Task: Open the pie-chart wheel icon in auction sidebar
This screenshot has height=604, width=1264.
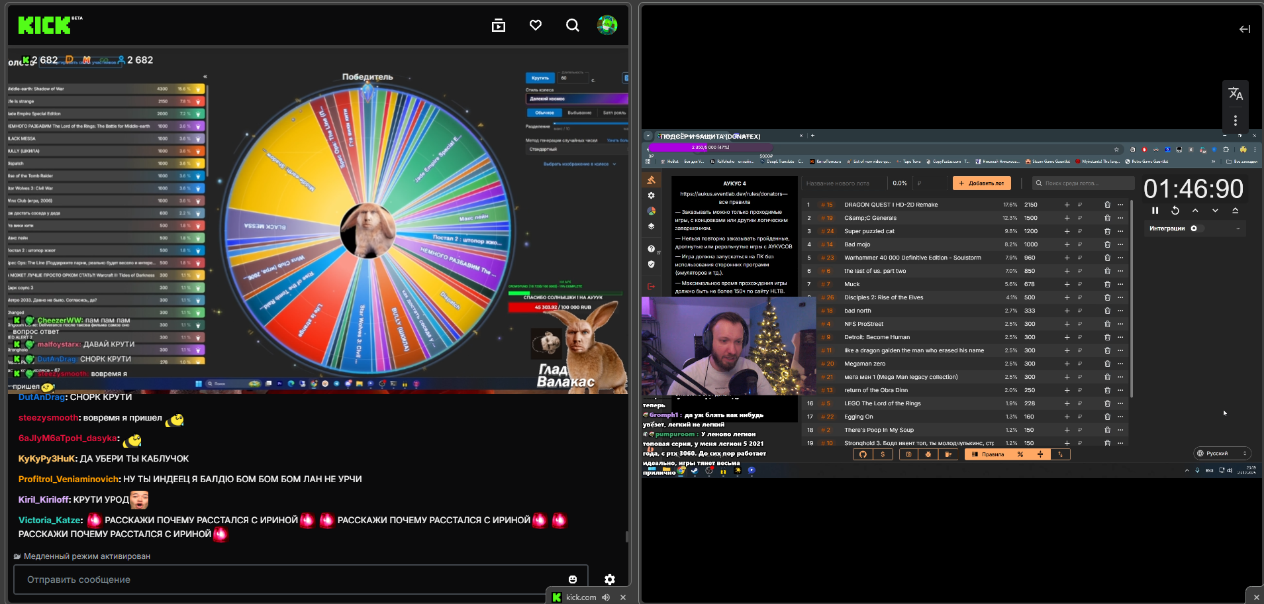Action: [652, 211]
